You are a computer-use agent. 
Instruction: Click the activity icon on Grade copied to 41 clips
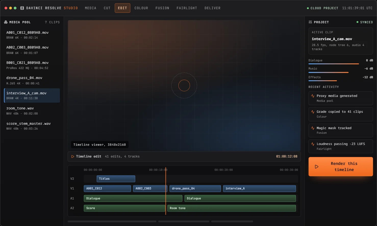(x=313, y=112)
